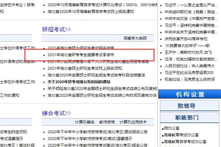Open 习近平在纪念马克思诞辰200 link
Image resolution: width=221 pixels, height=147 pixels.
pyautogui.click(x=189, y=73)
